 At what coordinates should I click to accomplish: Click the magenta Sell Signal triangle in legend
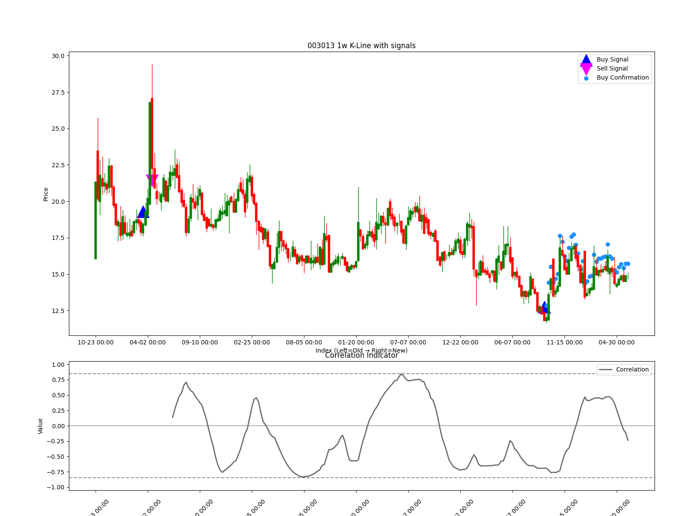coord(586,69)
